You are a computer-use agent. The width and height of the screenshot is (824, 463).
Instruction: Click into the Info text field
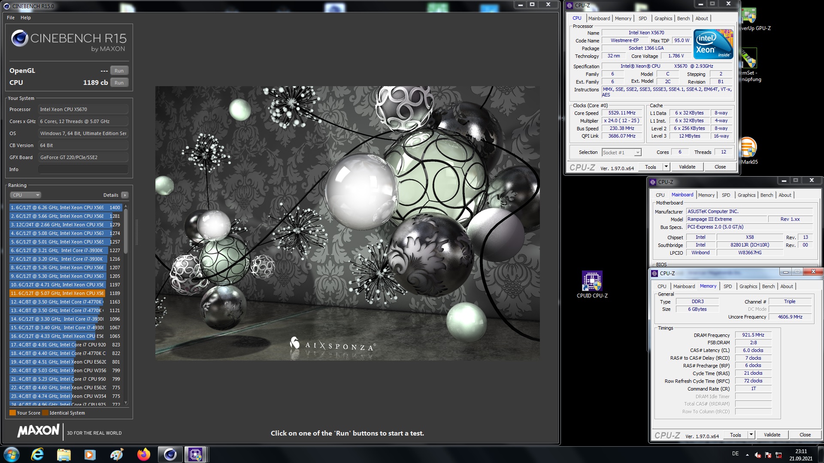click(x=83, y=169)
